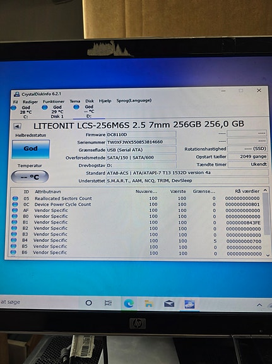This screenshot has width=272, height=364.
Task: Open File Explorer from the taskbar
Action: click(x=149, y=304)
